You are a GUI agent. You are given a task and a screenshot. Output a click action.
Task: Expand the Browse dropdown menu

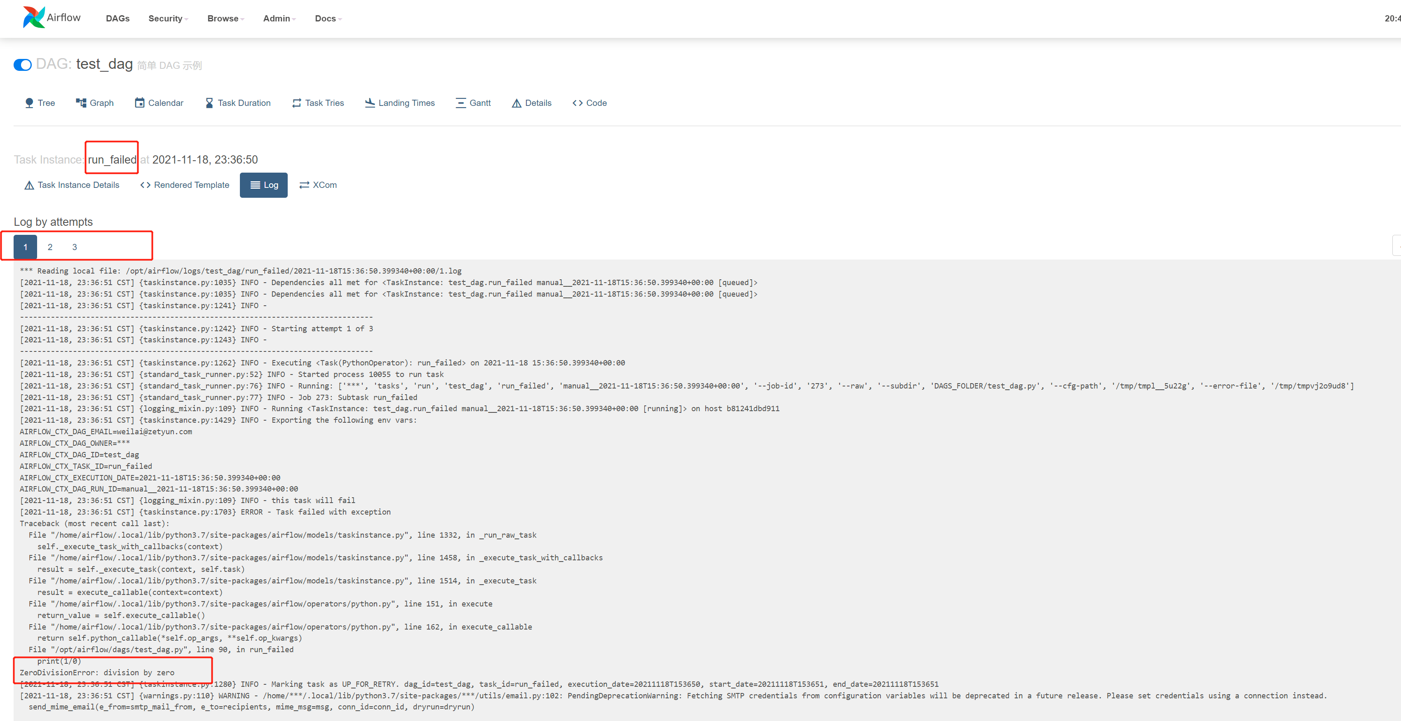tap(226, 19)
